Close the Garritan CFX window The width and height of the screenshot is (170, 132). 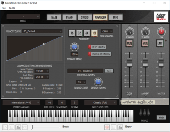tap(164, 3)
